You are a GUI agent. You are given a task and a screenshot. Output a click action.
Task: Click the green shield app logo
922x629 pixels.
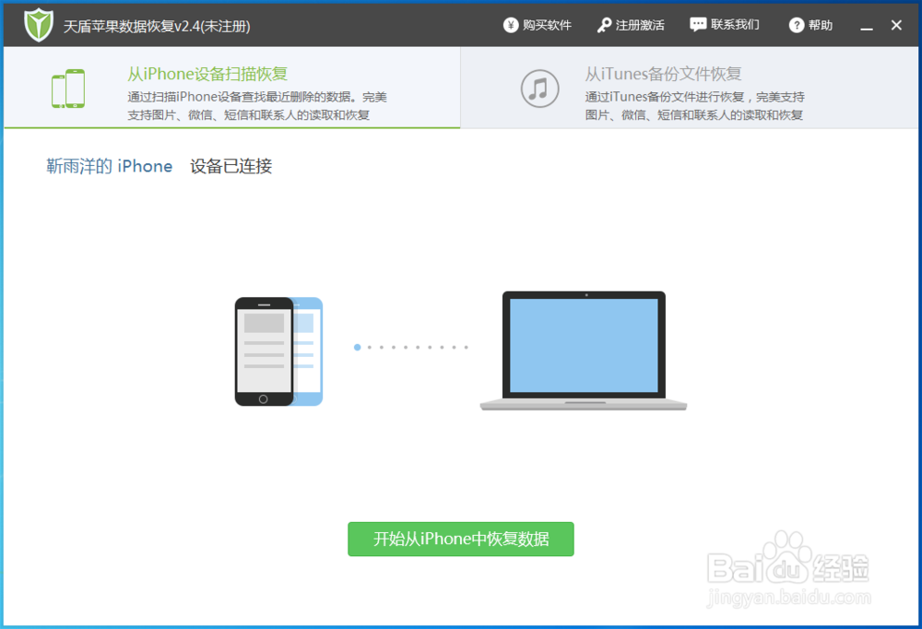37,24
